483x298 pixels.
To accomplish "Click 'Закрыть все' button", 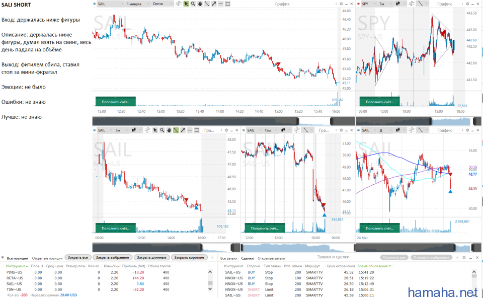I will click(77, 257).
